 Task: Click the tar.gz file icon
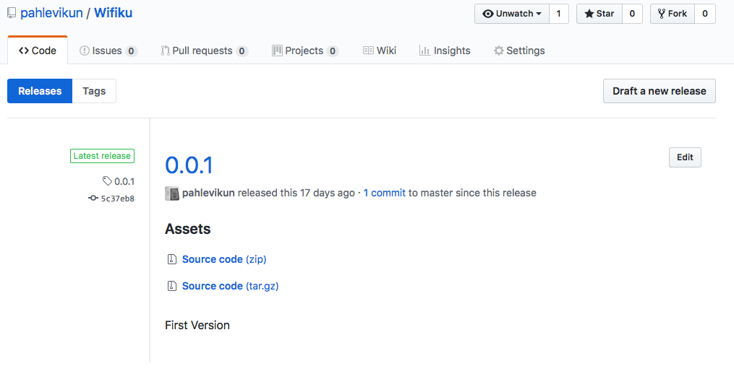pyautogui.click(x=172, y=286)
